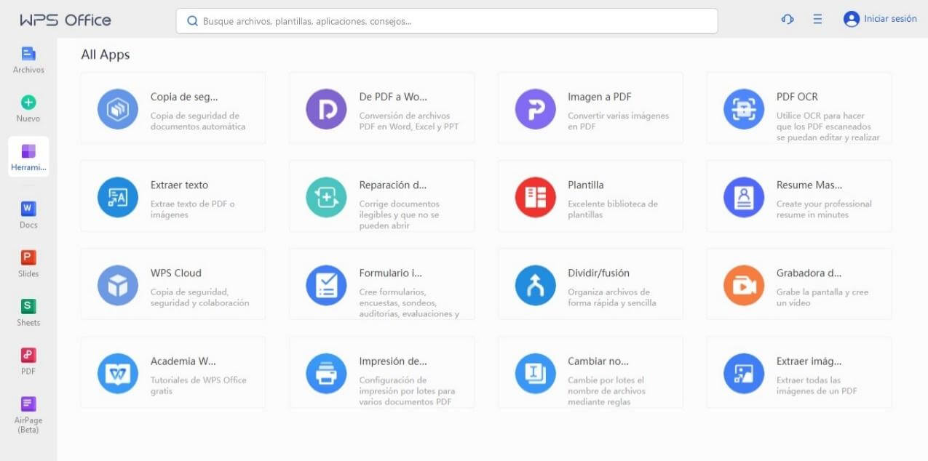The width and height of the screenshot is (928, 461).
Task: Launch the Reparación de documentos icon
Action: tap(326, 197)
